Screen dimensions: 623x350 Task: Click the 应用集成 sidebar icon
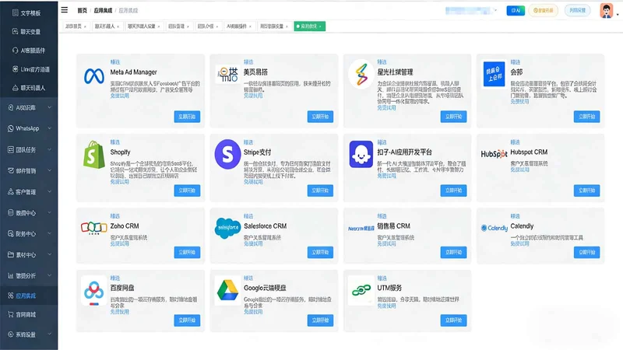click(10, 296)
